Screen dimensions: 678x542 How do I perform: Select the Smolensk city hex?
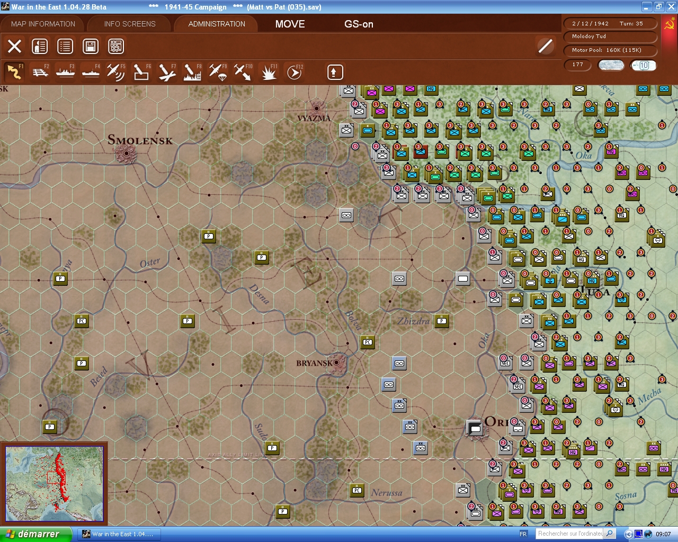pyautogui.click(x=127, y=153)
